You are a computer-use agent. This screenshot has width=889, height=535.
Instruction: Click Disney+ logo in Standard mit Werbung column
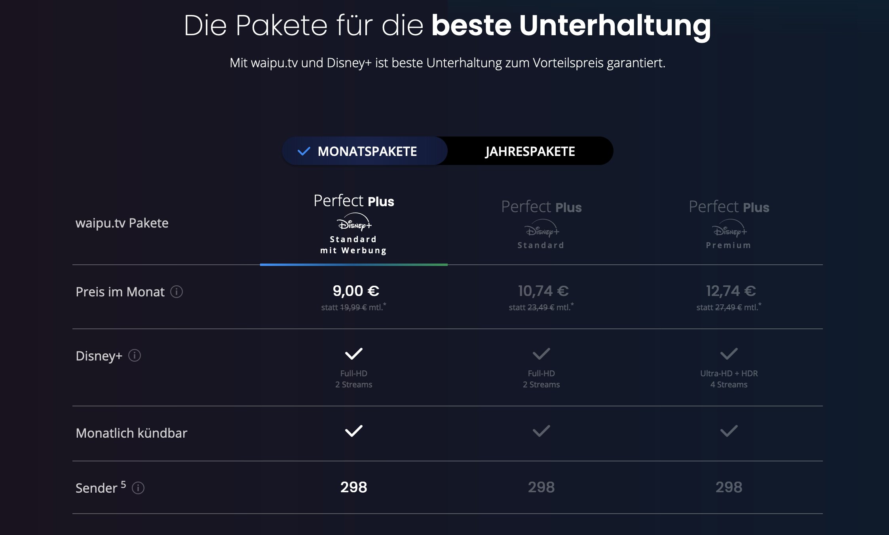point(354,223)
